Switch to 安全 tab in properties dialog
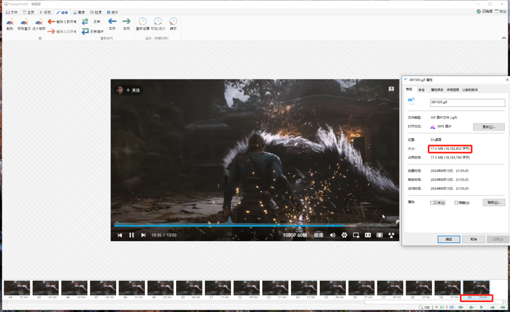Viewport: 510px width, 312px height. point(422,90)
